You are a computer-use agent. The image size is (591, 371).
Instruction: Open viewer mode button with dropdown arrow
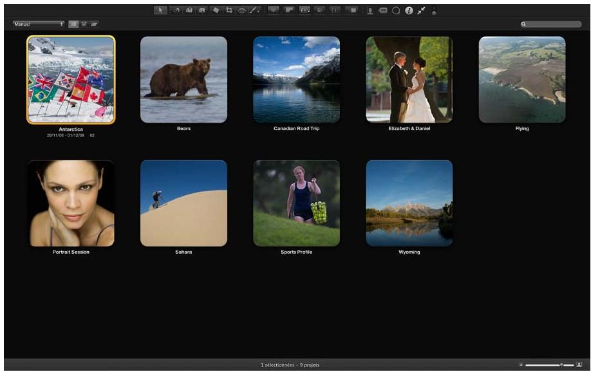(305, 10)
